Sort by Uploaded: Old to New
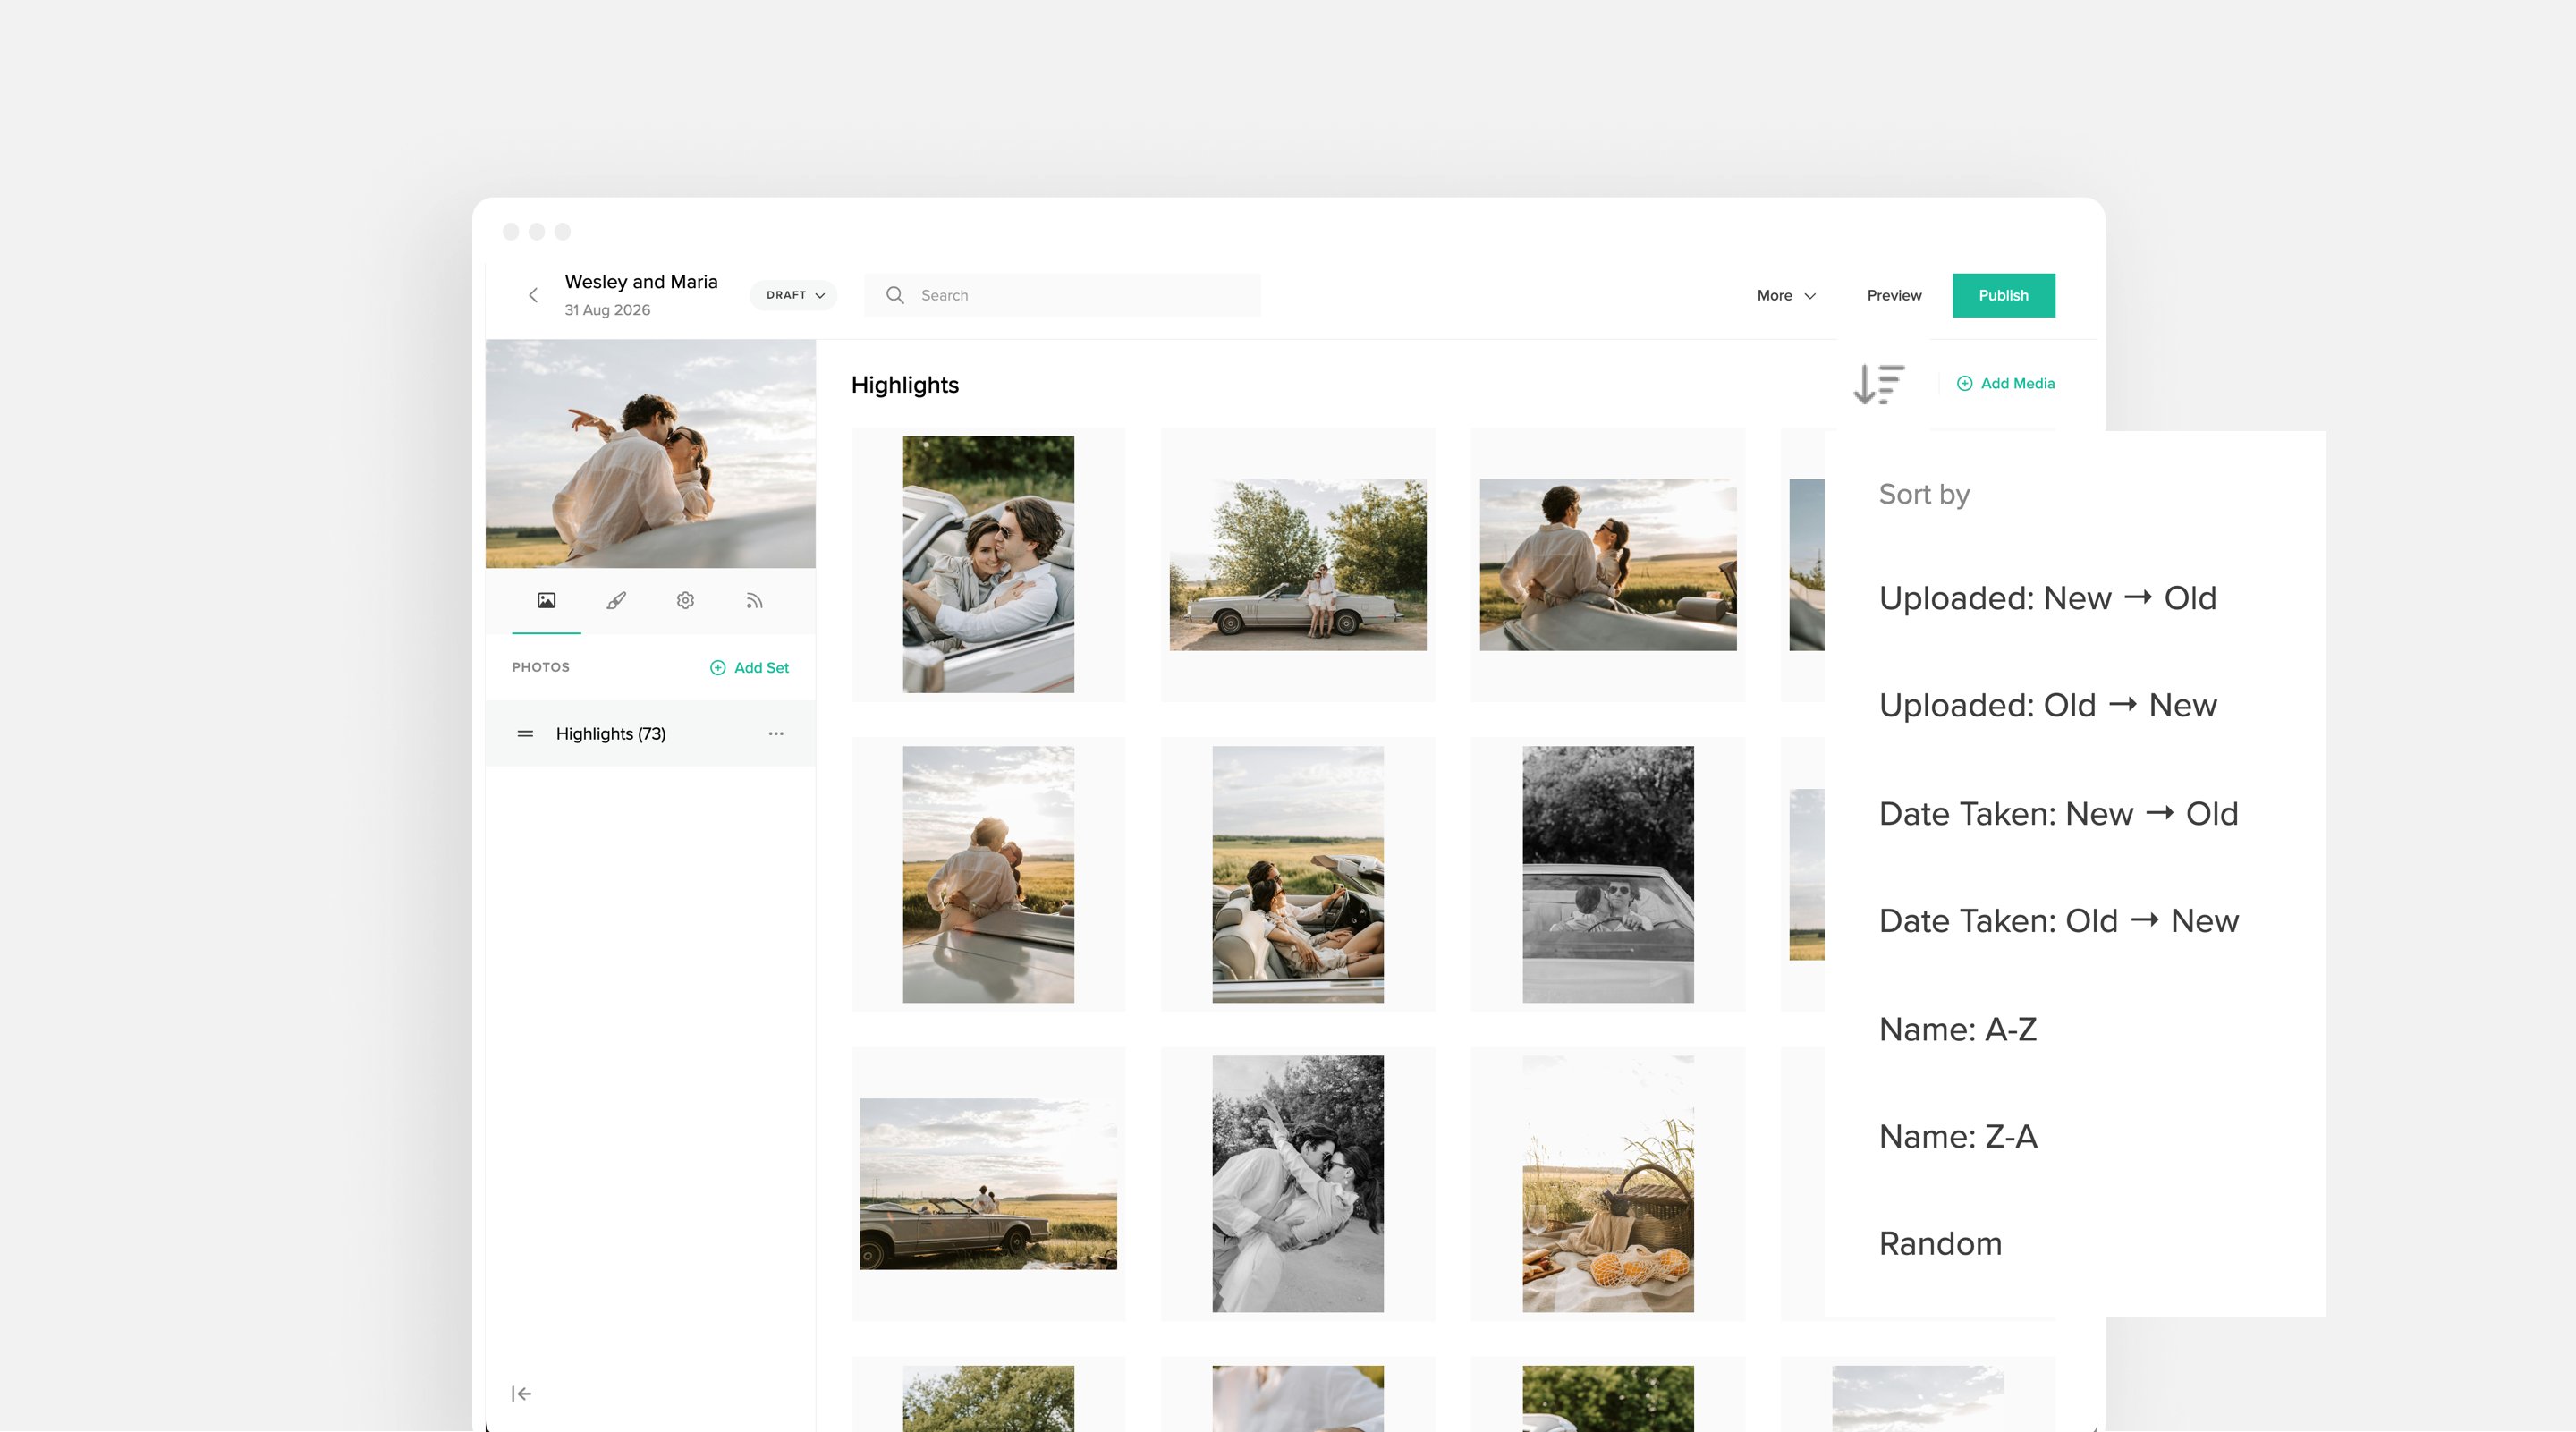 (x=2047, y=705)
